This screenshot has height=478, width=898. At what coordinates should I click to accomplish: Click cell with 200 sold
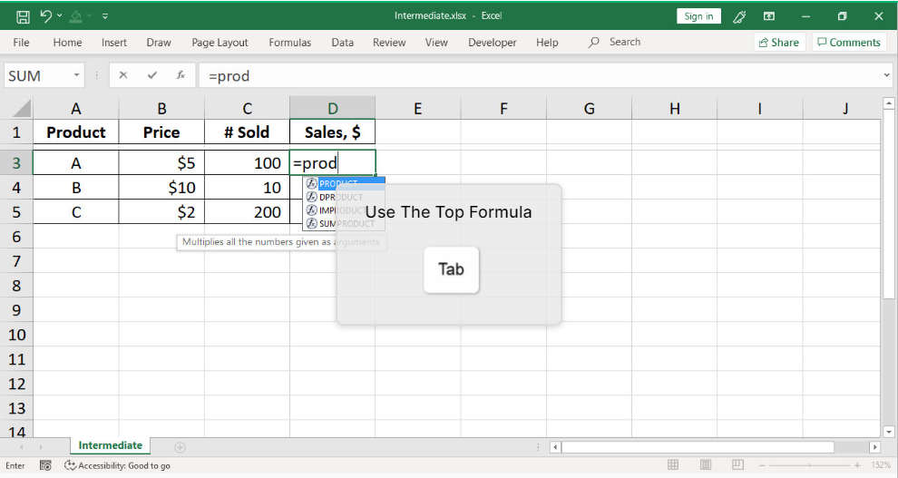247,212
